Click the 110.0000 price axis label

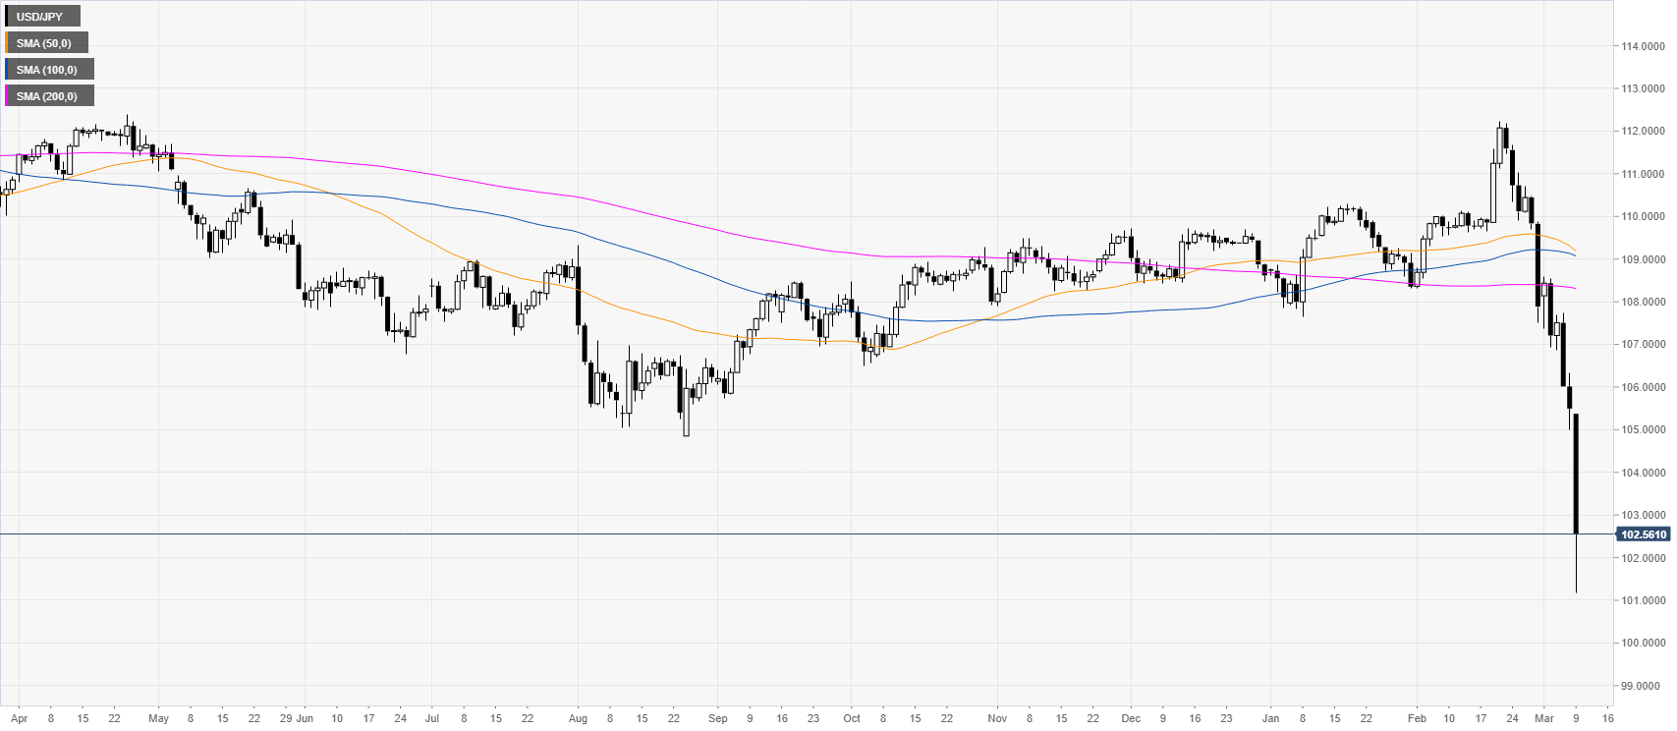click(1643, 216)
